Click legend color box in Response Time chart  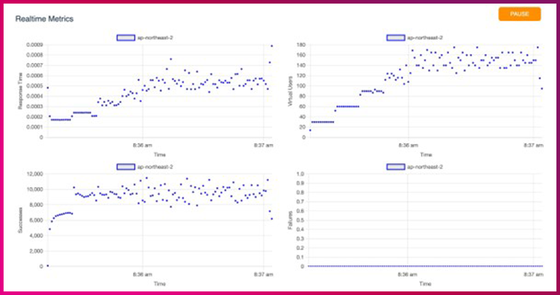(126, 38)
